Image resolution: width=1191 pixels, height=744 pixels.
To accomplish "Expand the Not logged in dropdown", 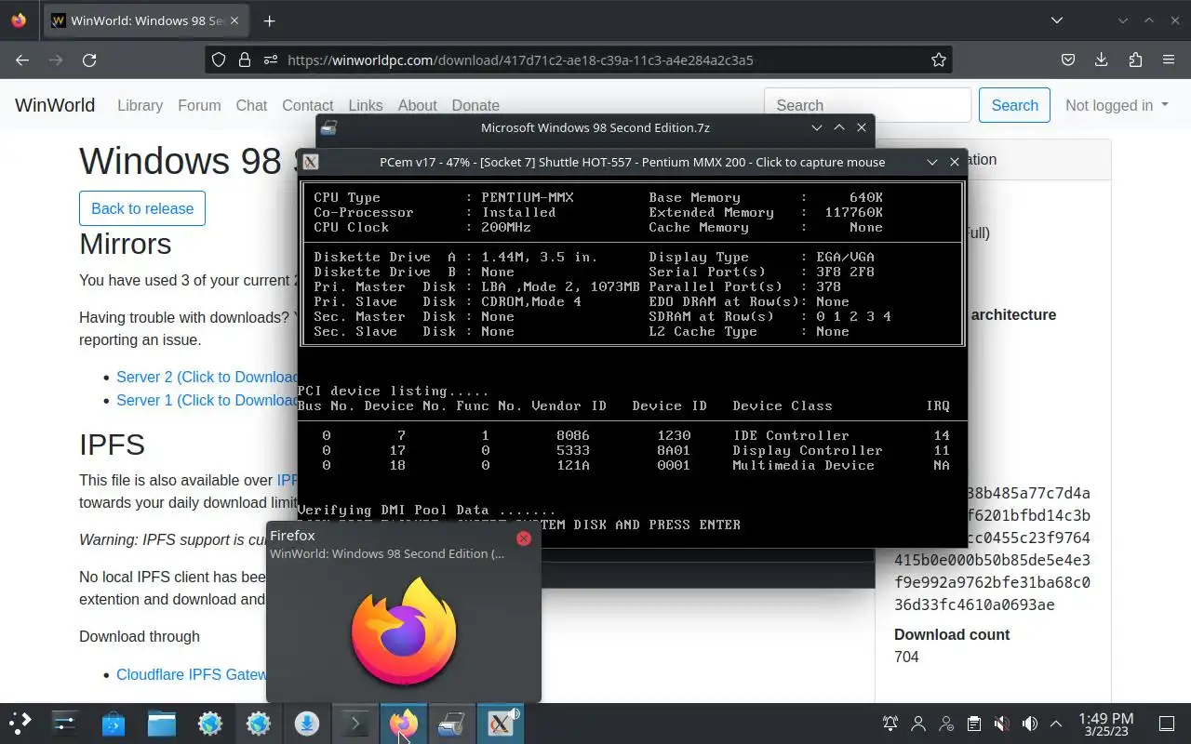I will 1117,105.
